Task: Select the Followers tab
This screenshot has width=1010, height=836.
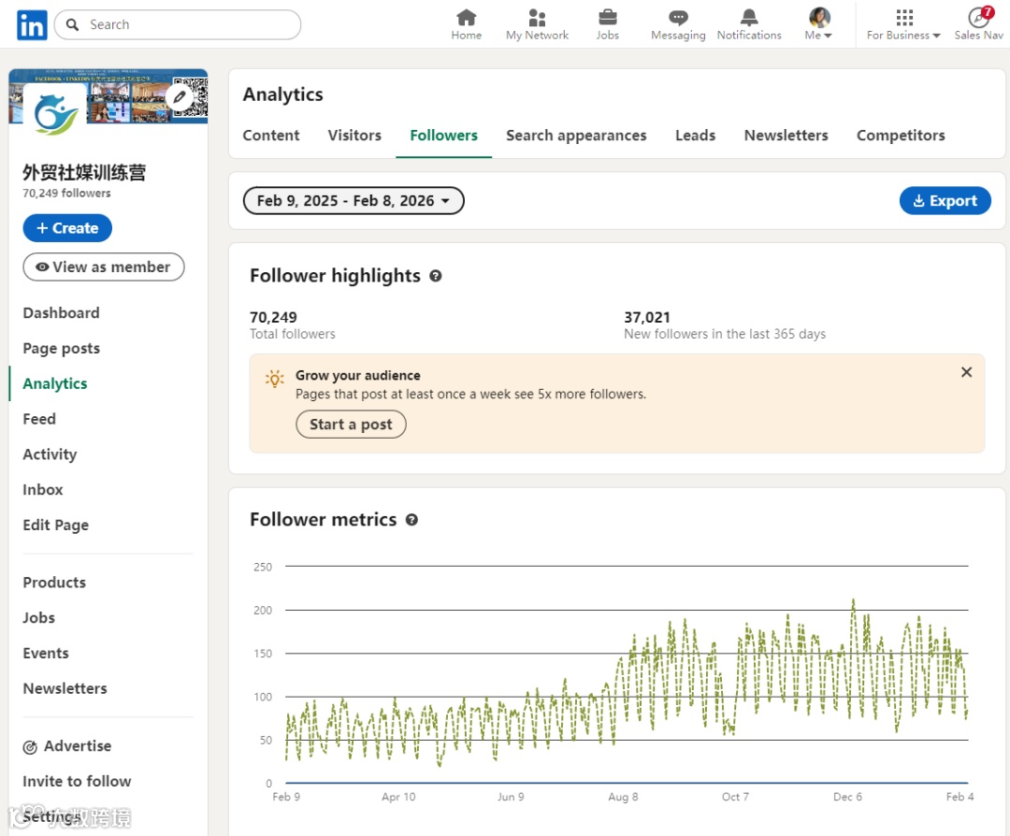Action: [444, 136]
